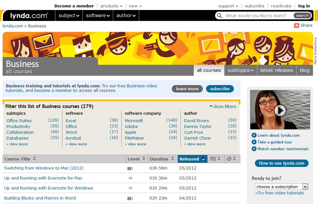The width and height of the screenshot is (318, 204).
Task: Expand view more under software
Action: click(76, 144)
